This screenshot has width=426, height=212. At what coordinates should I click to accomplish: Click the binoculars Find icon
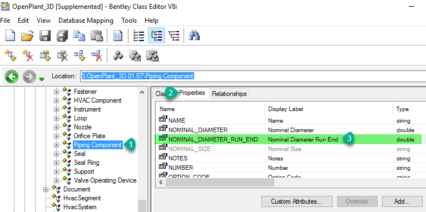tap(194, 36)
